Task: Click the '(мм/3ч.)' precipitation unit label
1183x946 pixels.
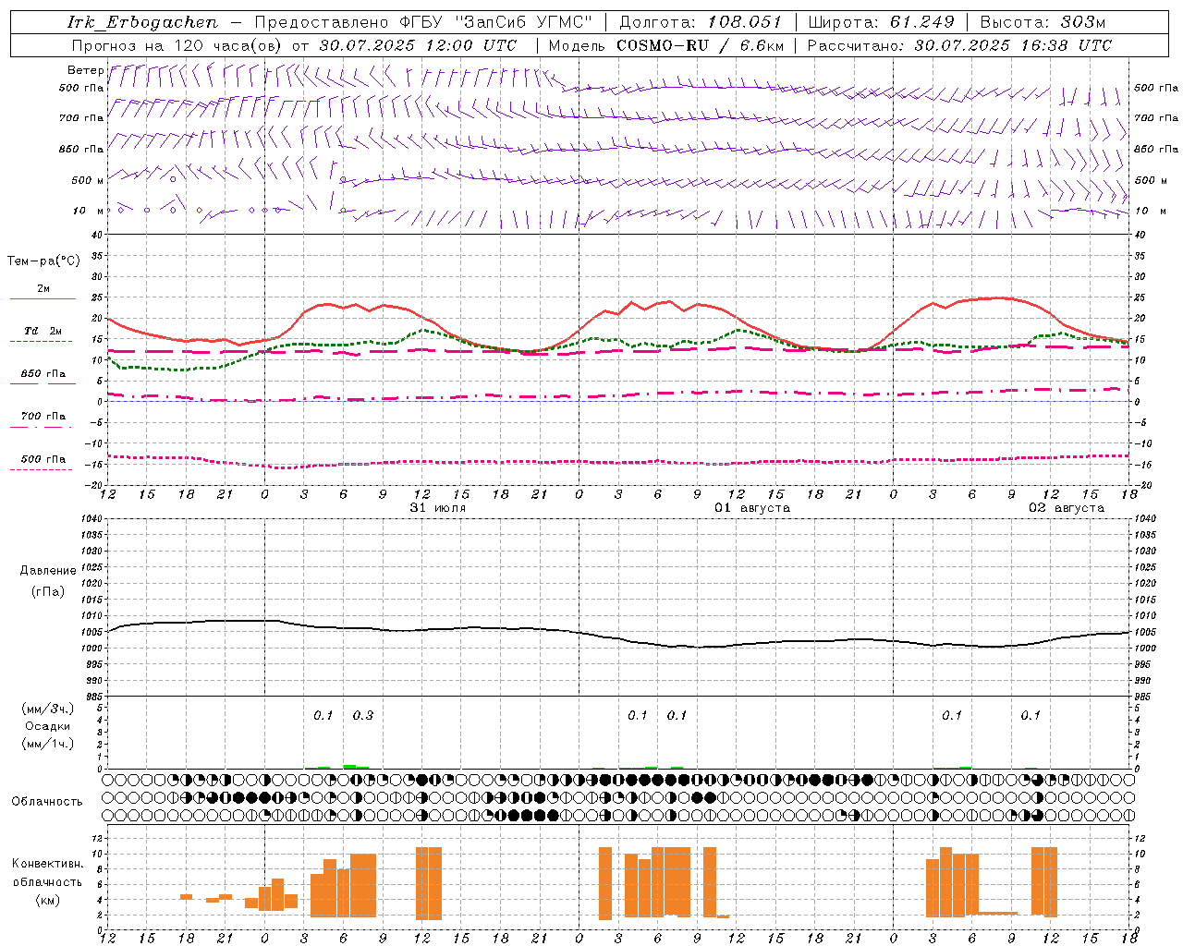Action: pyautogui.click(x=47, y=709)
